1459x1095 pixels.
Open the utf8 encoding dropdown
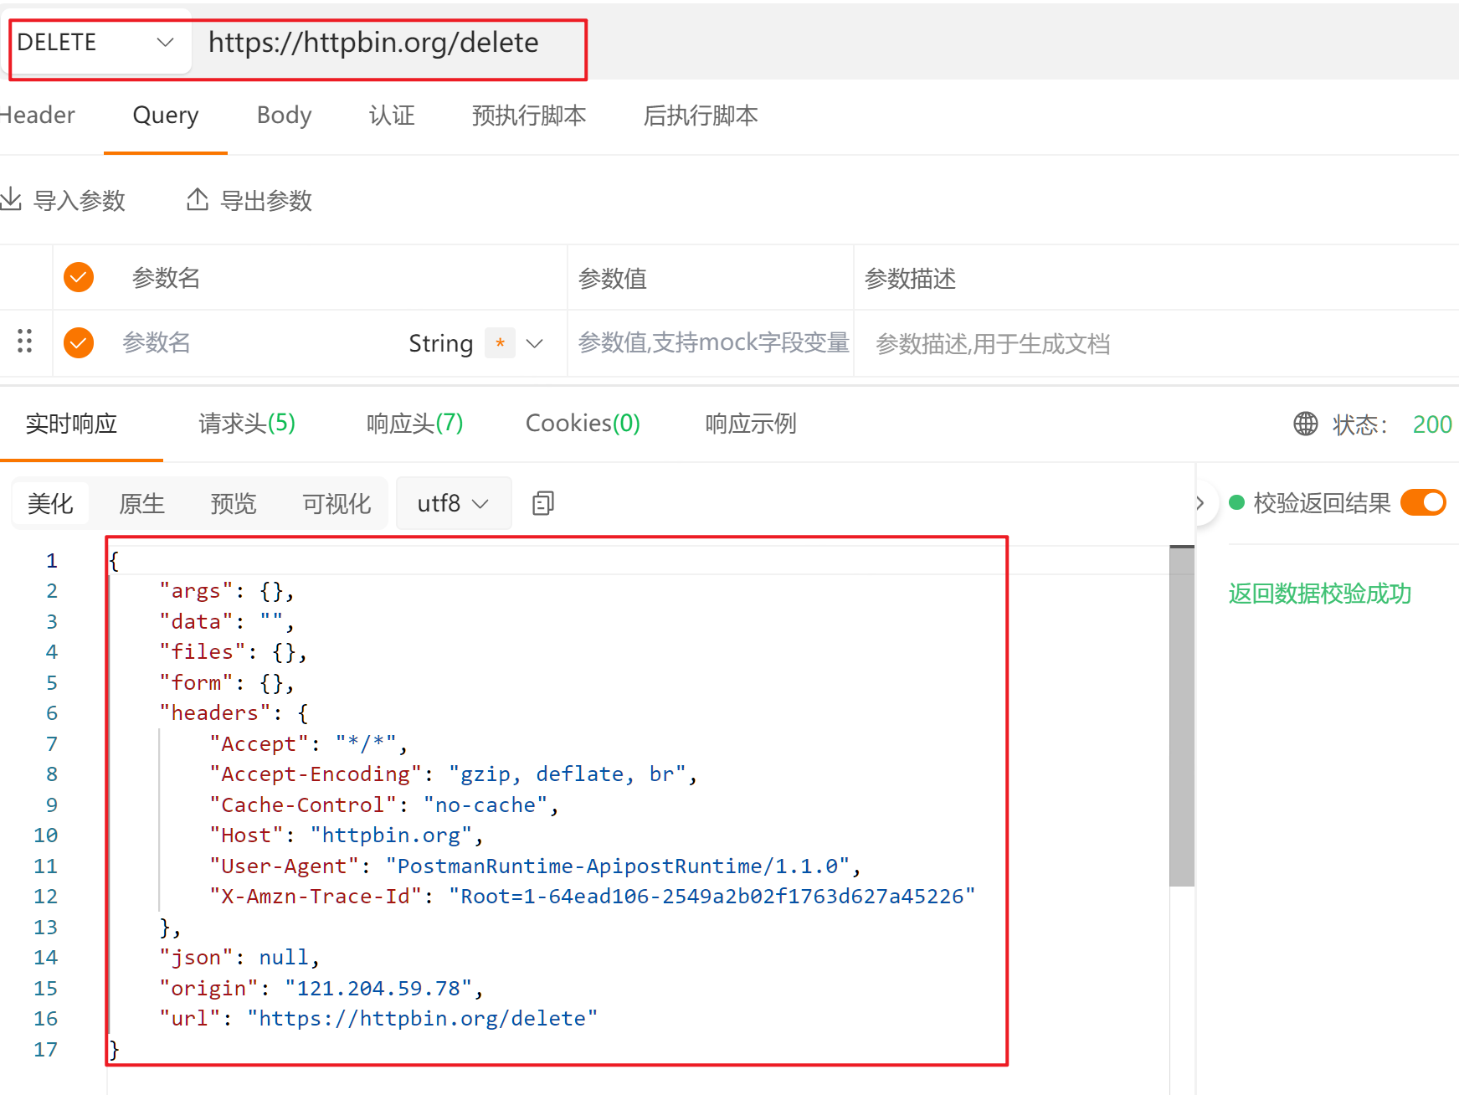tap(453, 503)
